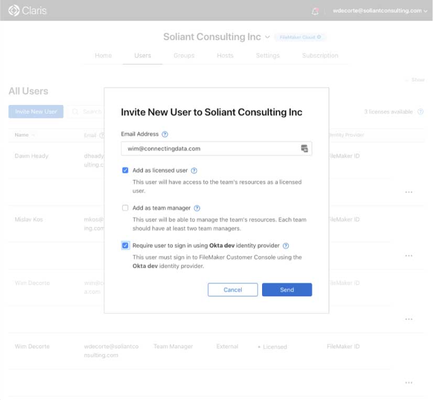Cancel the invite dialog
The width and height of the screenshot is (433, 400).
[x=233, y=290]
